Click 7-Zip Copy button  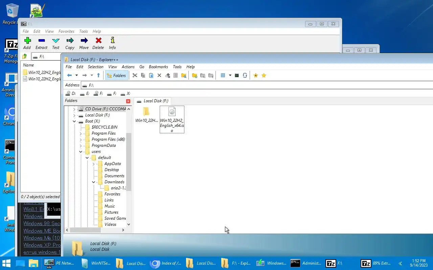click(70, 43)
